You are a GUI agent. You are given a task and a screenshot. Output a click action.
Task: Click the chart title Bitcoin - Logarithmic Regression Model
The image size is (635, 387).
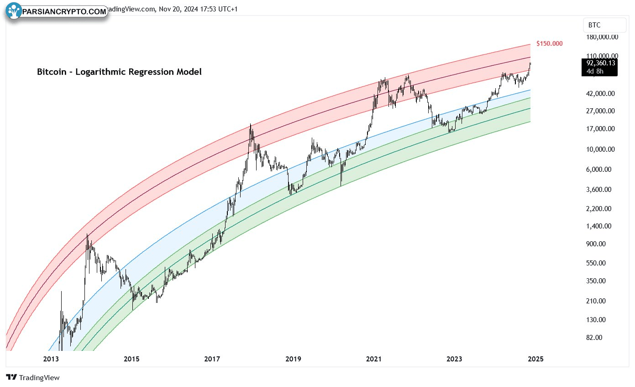(119, 72)
